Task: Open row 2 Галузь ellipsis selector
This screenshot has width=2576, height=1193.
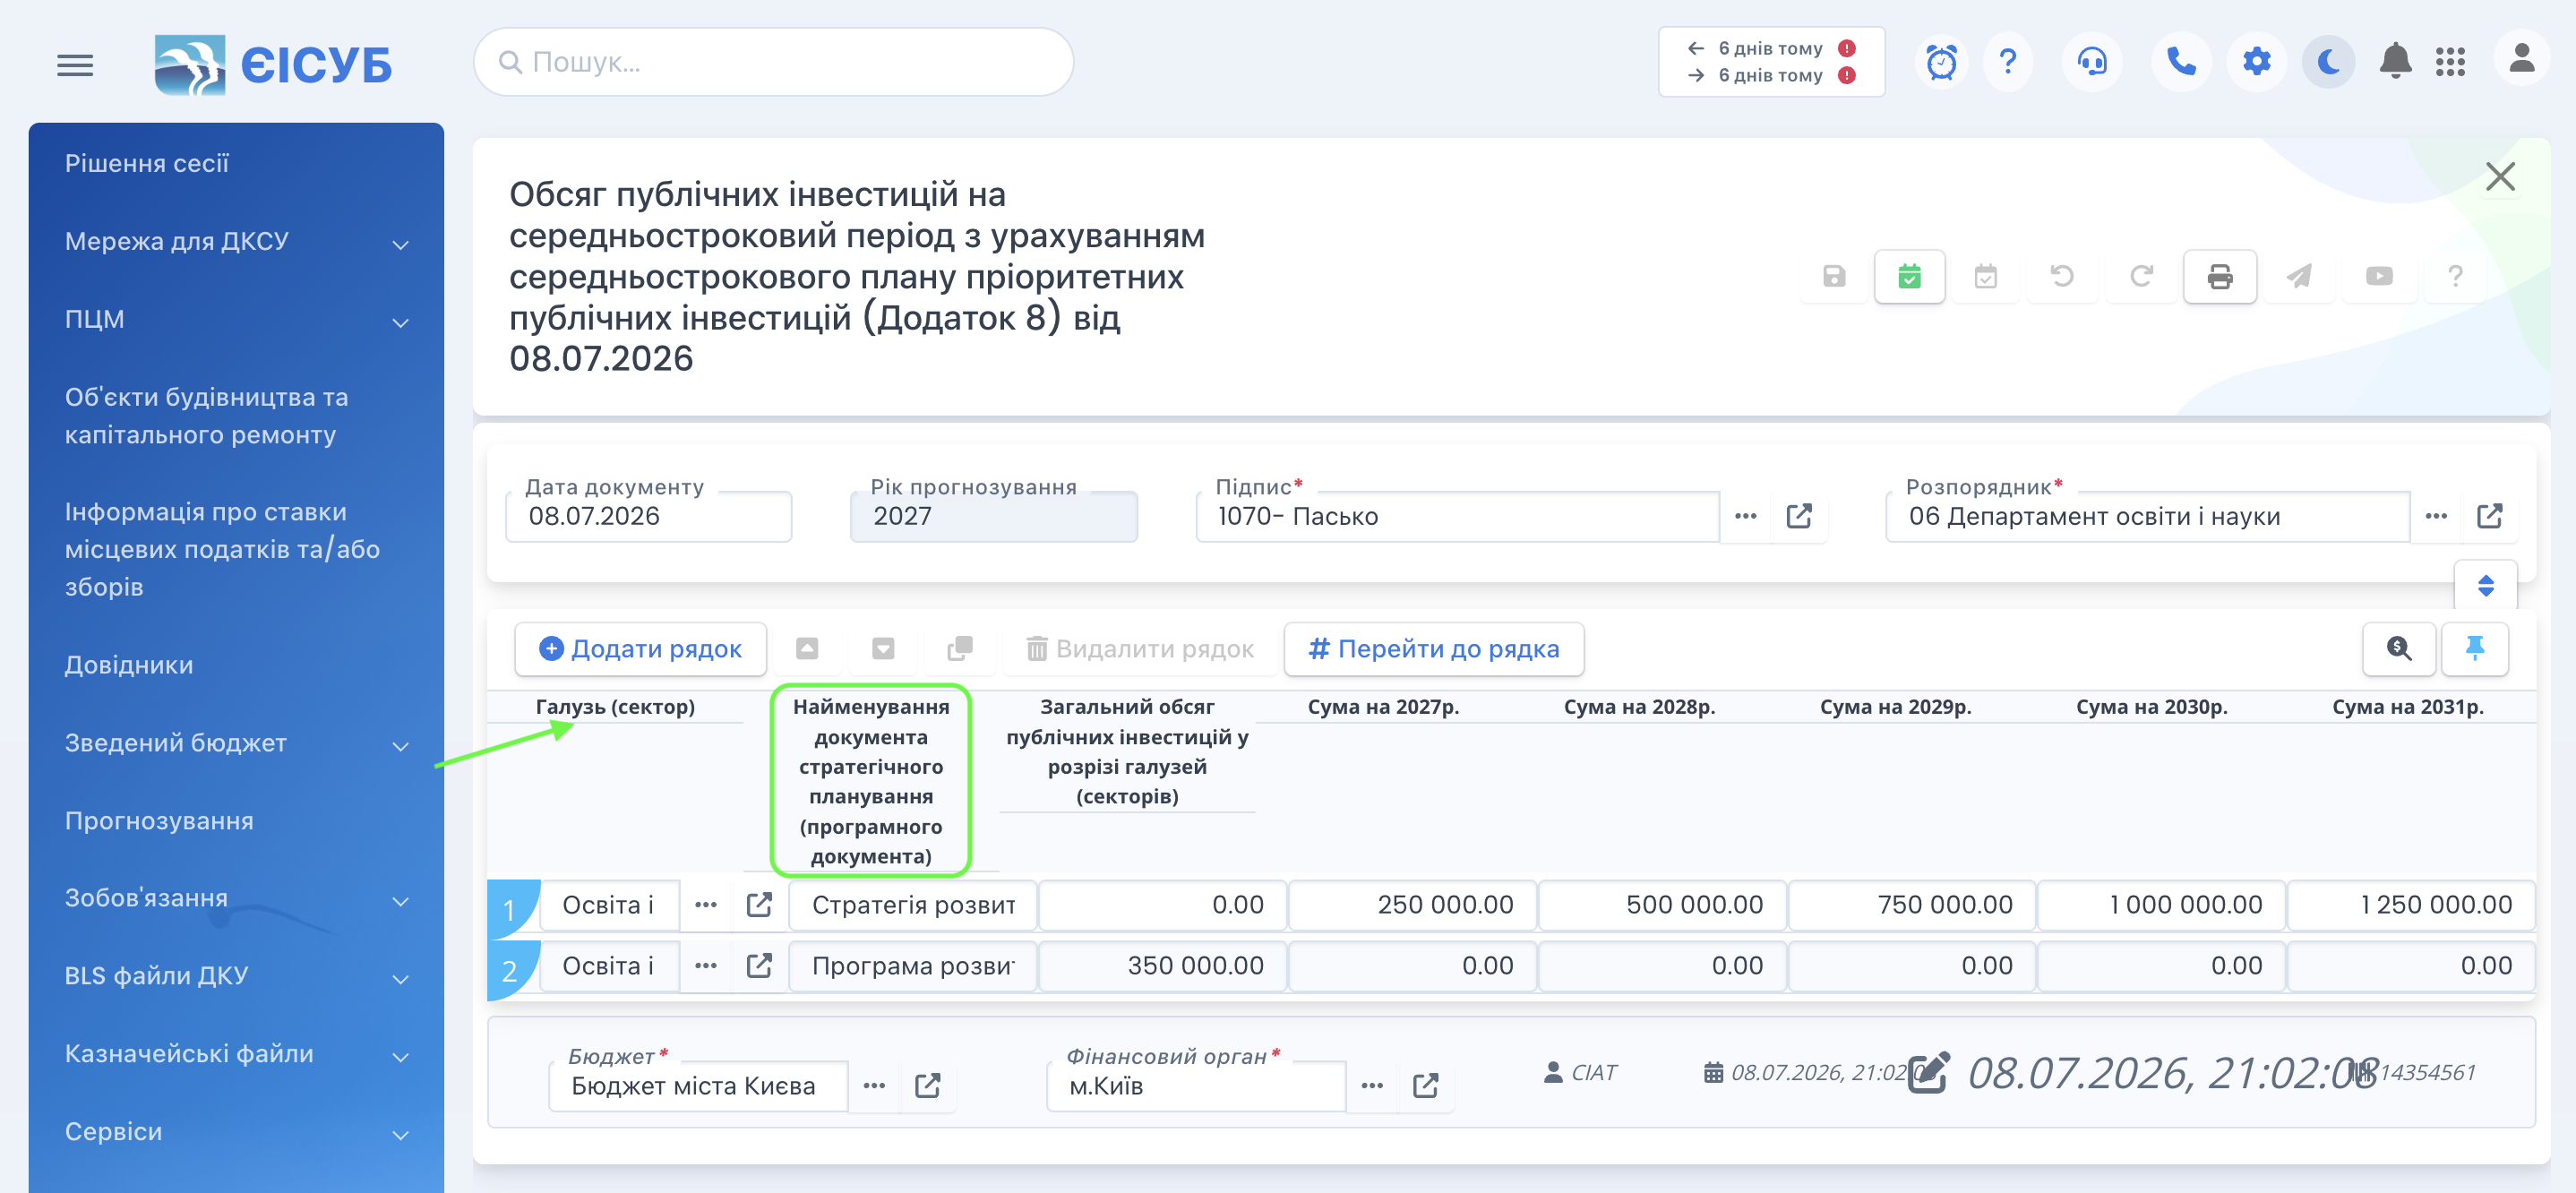Action: coord(706,966)
